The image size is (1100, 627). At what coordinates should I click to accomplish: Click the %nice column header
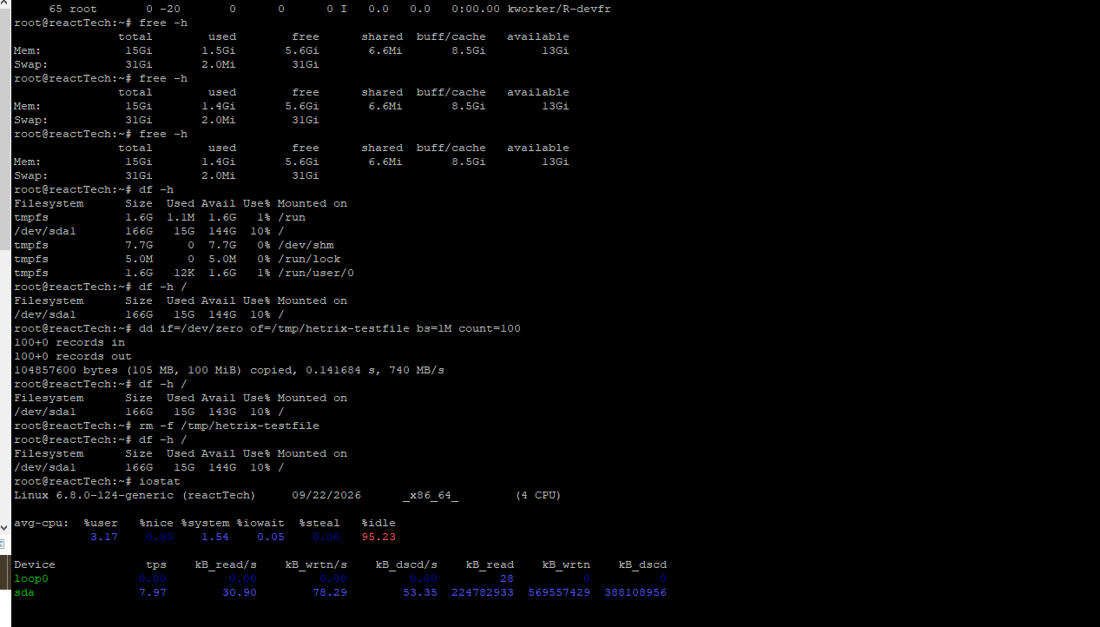click(x=156, y=523)
